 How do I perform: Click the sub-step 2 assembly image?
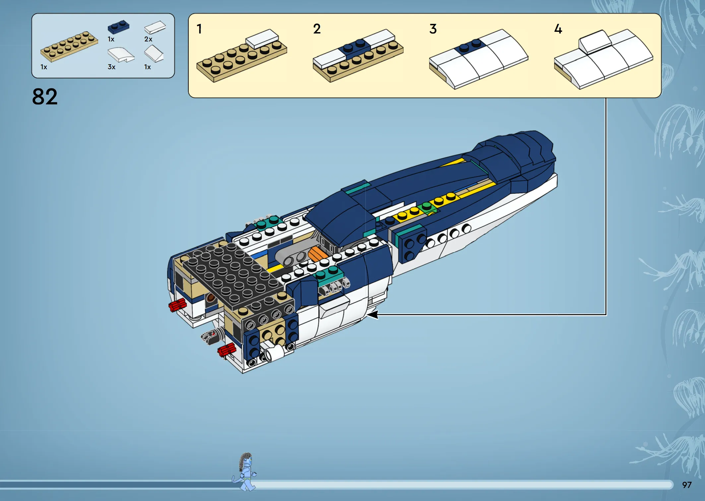pyautogui.click(x=358, y=56)
